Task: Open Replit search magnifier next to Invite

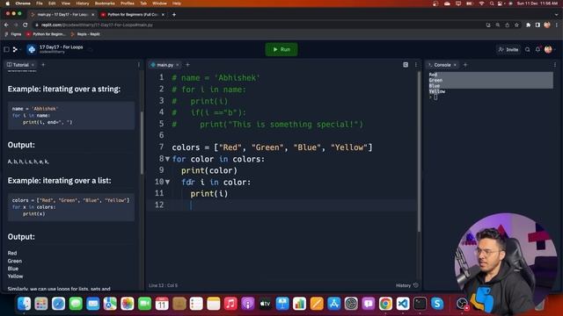Action: 528,49
